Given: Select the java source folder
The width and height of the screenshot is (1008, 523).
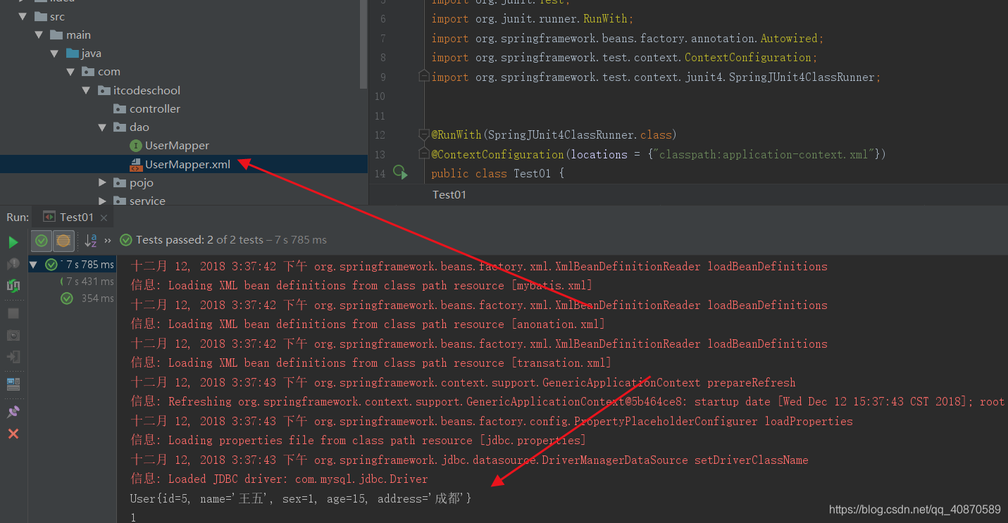Looking at the screenshot, I should pyautogui.click(x=91, y=53).
